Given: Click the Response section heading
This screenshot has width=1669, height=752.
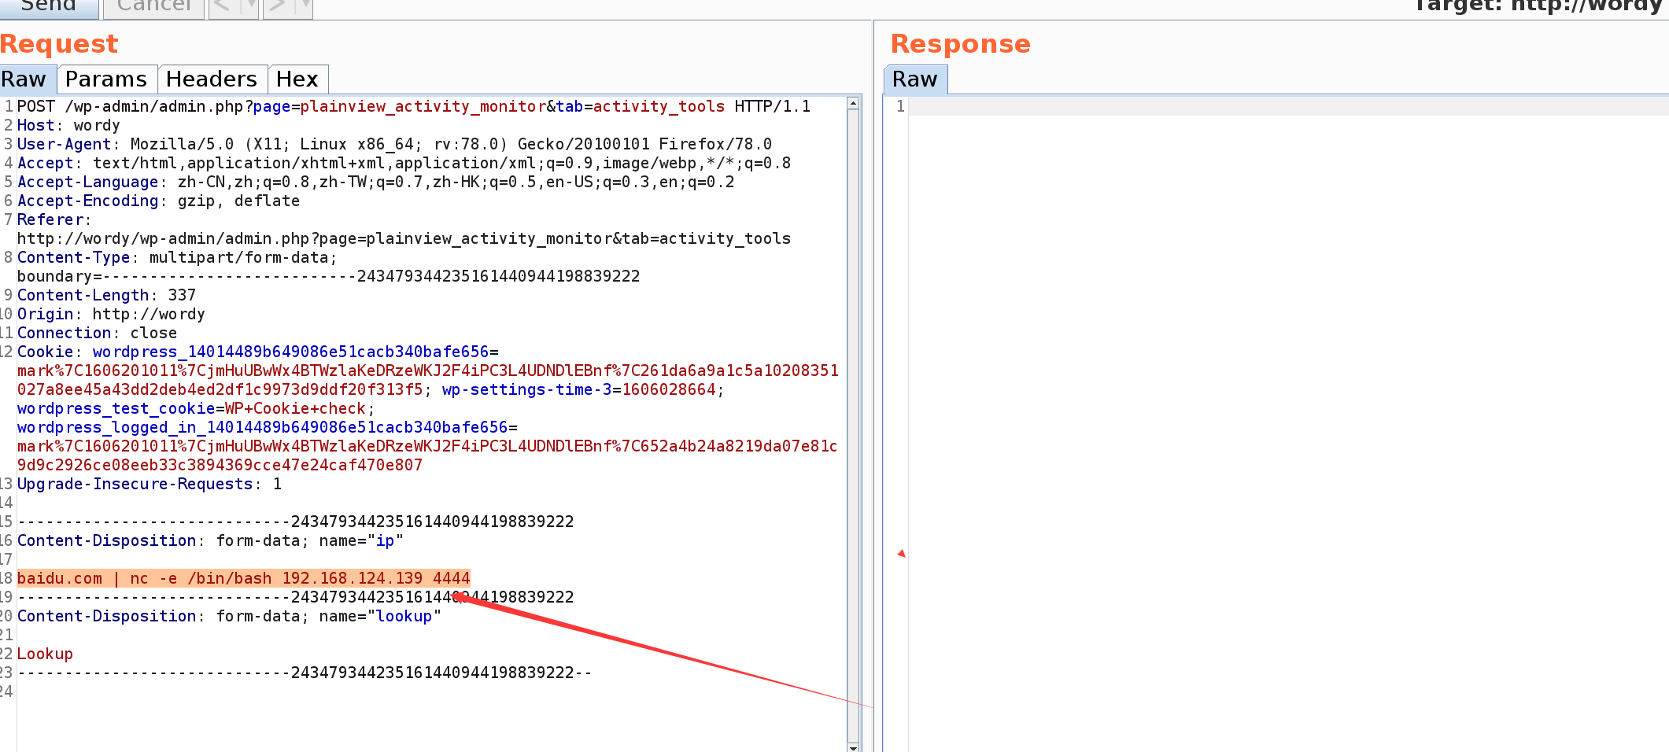Looking at the screenshot, I should point(961,44).
